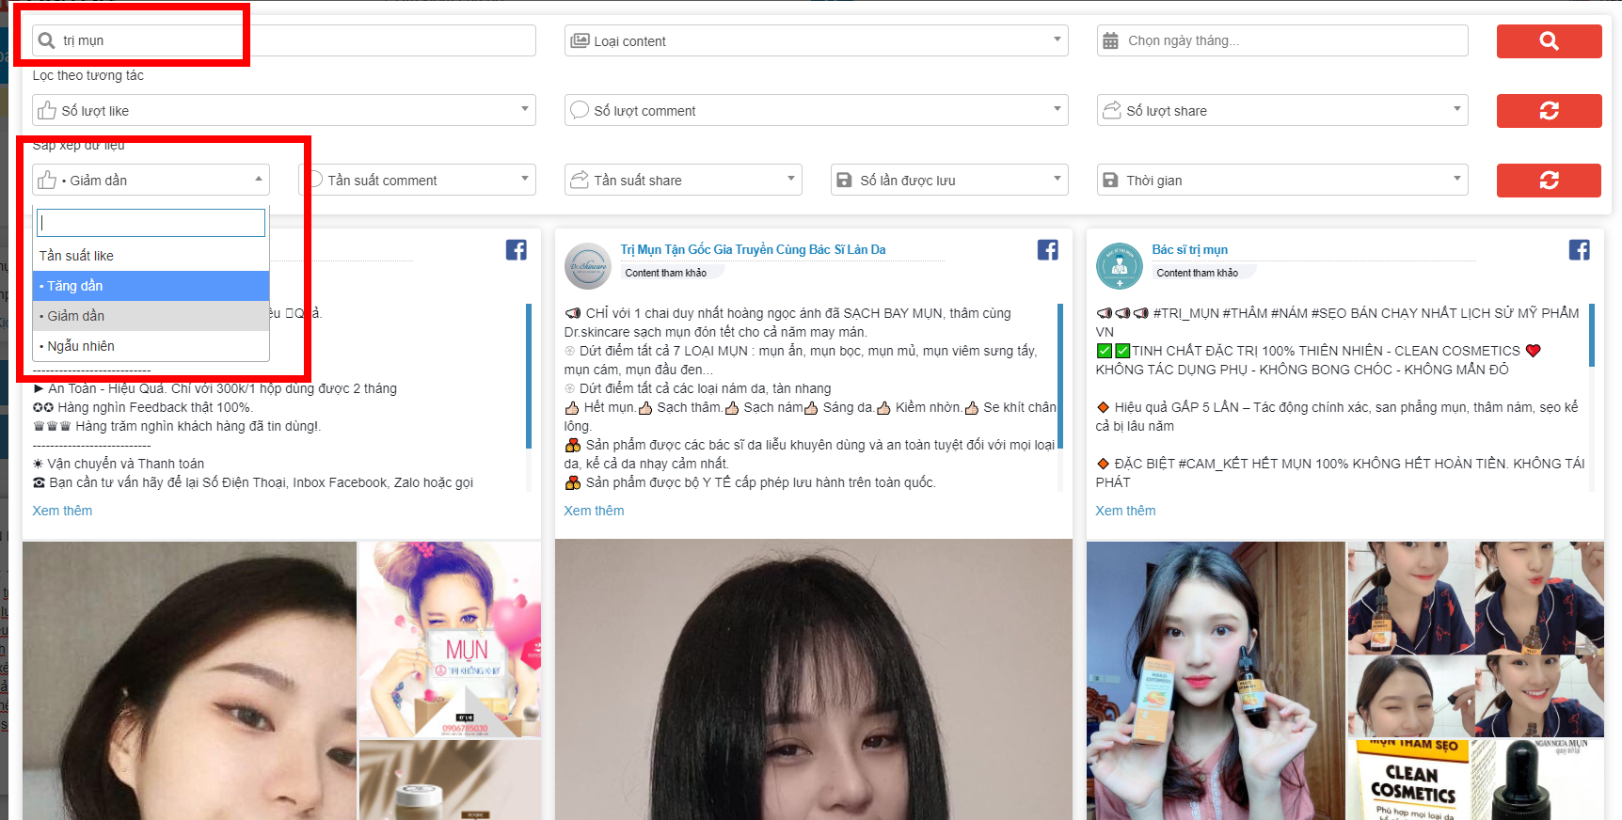This screenshot has height=820, width=1622.
Task: Open the pink MỤN product image
Action: pyautogui.click(x=450, y=639)
